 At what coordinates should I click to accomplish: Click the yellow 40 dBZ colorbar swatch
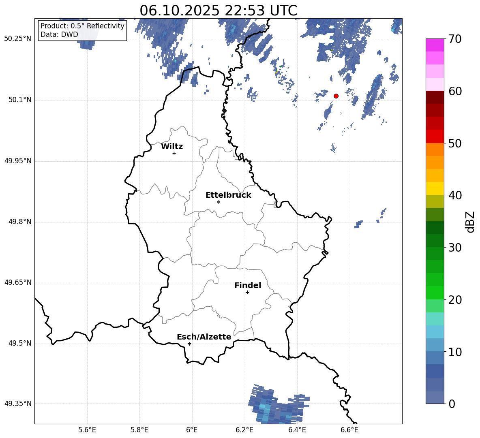(x=435, y=188)
